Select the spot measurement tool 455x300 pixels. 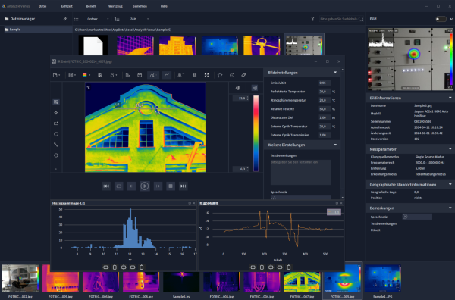tap(56, 112)
